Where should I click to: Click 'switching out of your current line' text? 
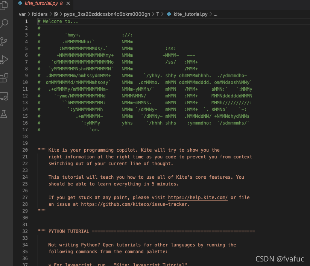coord(111,164)
